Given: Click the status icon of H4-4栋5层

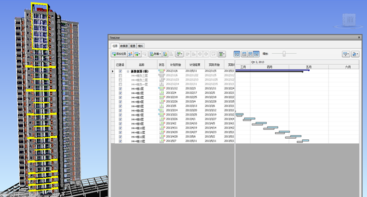Looking at the screenshot, I should (x=162, y=106).
